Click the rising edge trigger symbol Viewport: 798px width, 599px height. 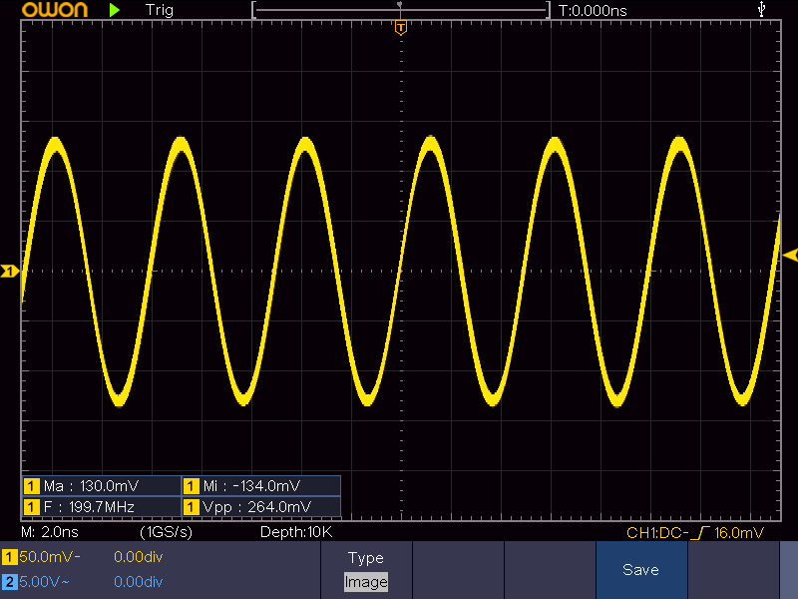[x=700, y=533]
